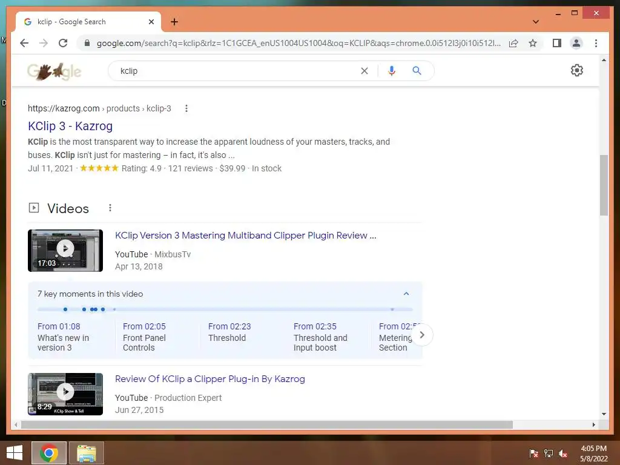Open Google quick settings gear
620x465 pixels.
coord(577,70)
